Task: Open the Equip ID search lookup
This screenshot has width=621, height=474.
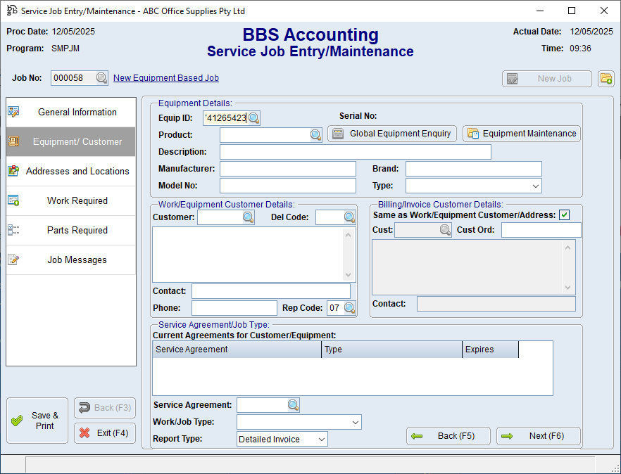Action: pyautogui.click(x=254, y=118)
